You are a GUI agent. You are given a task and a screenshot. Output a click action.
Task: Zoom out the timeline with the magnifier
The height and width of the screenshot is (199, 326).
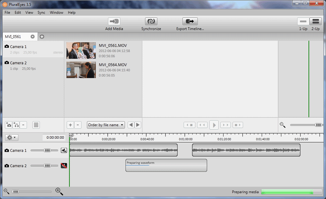tap(7, 191)
